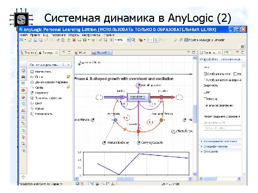Open the chart analysis palette in sidebar
The width and height of the screenshot is (258, 193).
click(x=23, y=110)
